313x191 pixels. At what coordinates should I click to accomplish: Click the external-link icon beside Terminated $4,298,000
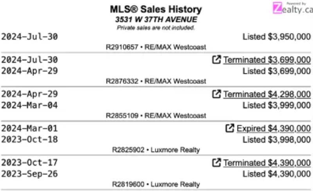coord(216,94)
